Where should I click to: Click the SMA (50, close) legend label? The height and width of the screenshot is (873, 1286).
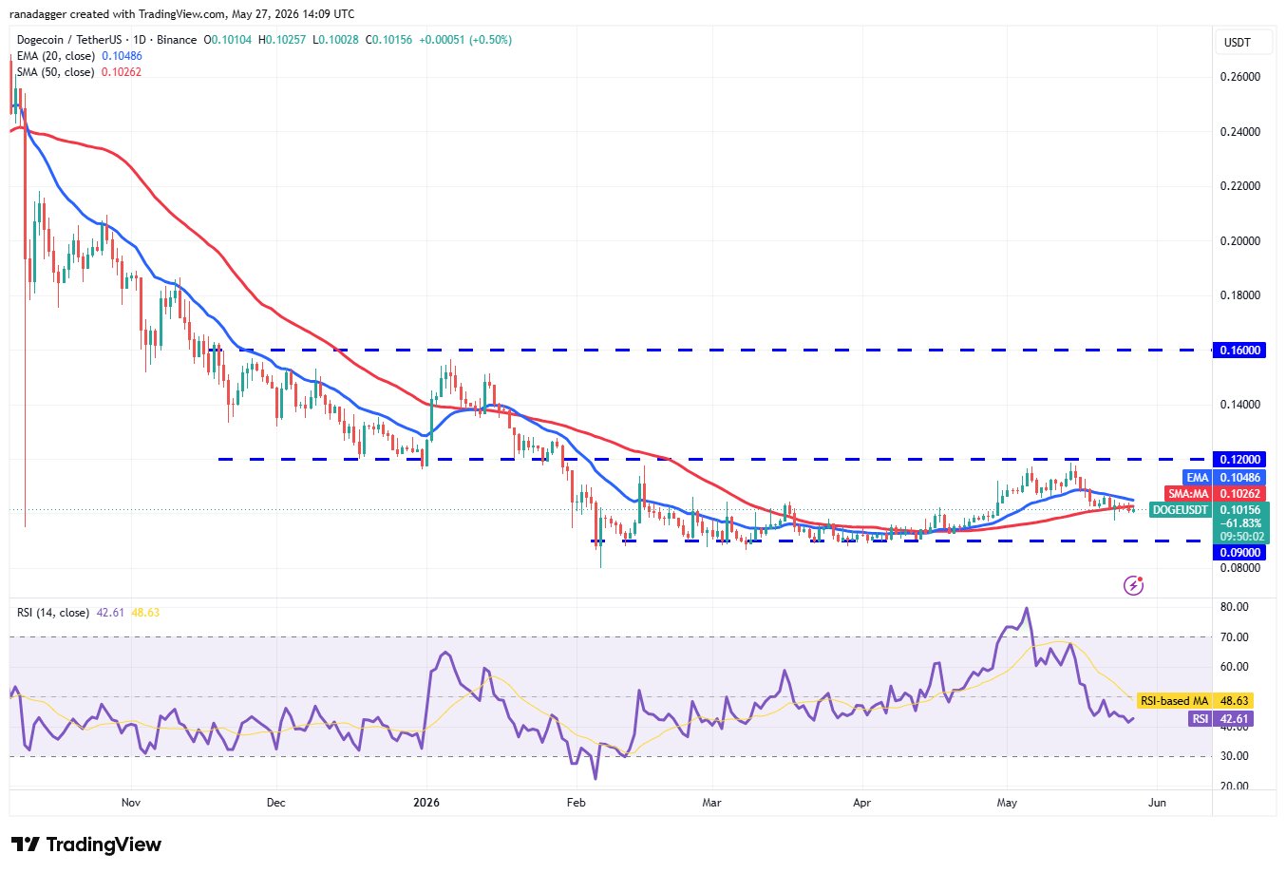coord(55,72)
